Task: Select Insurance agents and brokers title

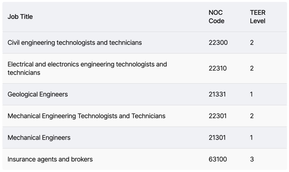Action: 50,159
